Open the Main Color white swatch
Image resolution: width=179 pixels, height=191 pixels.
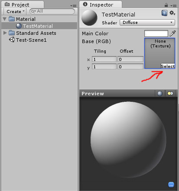(156, 34)
